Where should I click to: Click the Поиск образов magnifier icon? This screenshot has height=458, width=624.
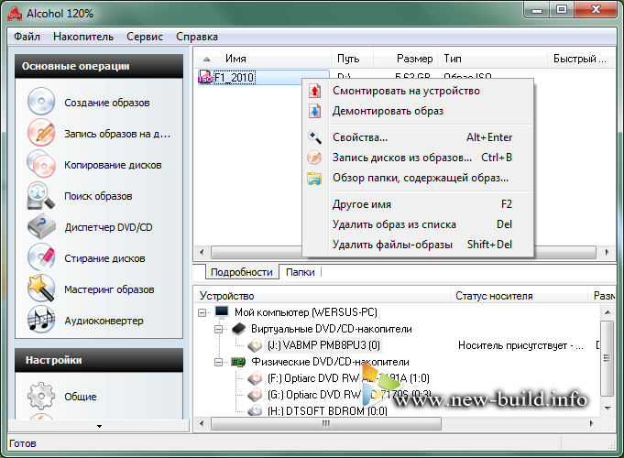(x=41, y=195)
